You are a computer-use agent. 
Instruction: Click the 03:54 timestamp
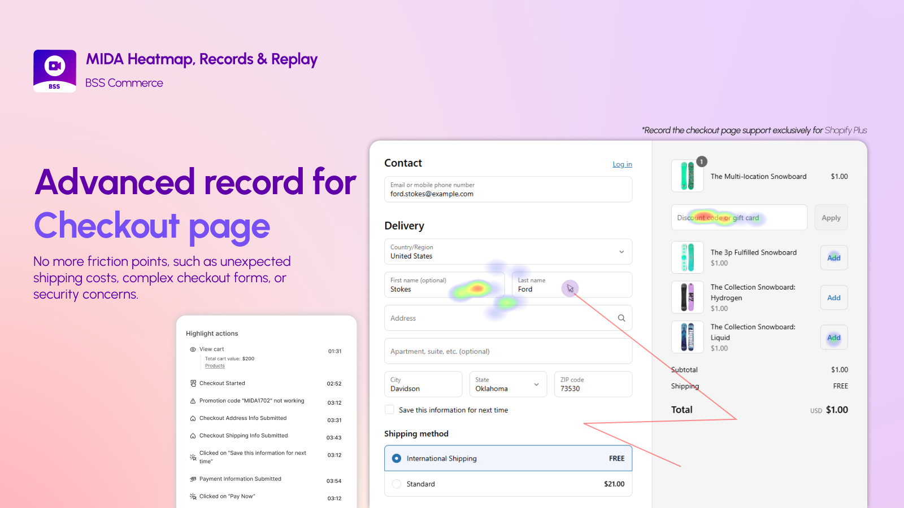pos(334,481)
